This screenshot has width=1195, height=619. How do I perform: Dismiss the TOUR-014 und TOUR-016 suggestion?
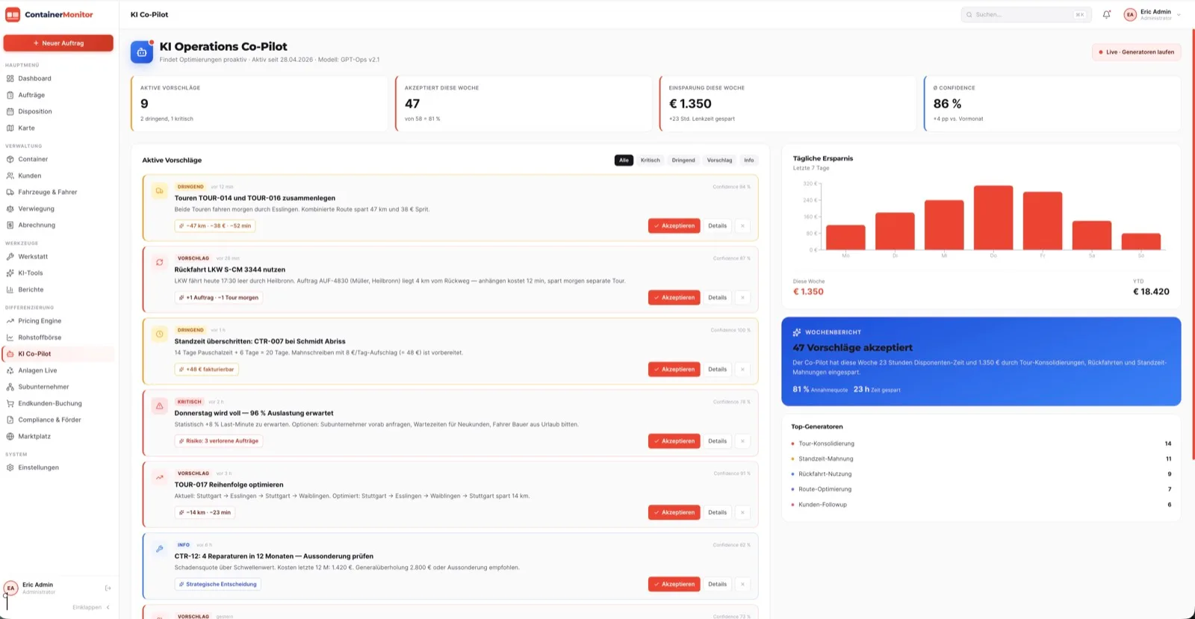coord(742,225)
